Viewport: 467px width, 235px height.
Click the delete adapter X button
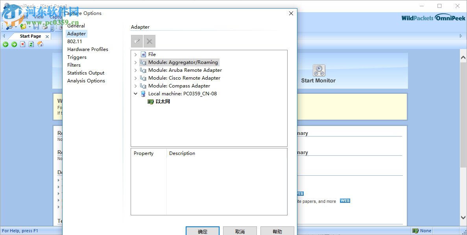(x=150, y=41)
